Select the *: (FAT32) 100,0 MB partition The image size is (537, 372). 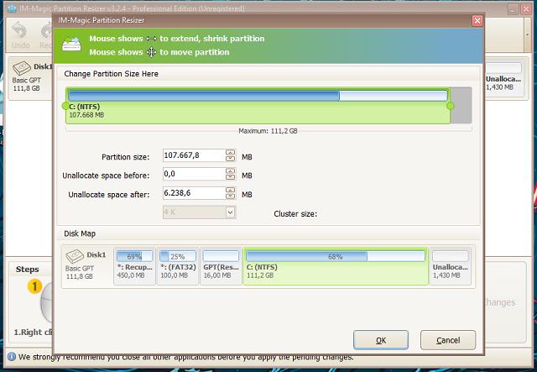click(177, 266)
